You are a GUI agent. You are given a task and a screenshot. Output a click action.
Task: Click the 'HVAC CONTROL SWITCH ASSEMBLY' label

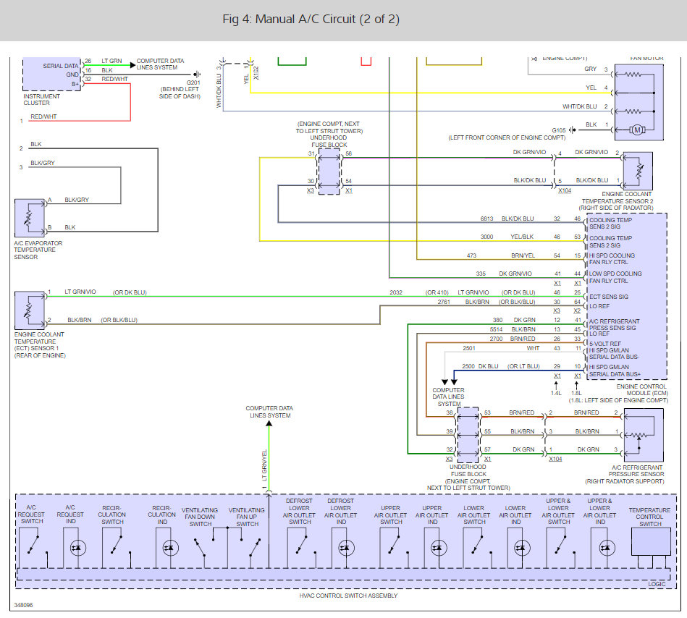point(348,596)
